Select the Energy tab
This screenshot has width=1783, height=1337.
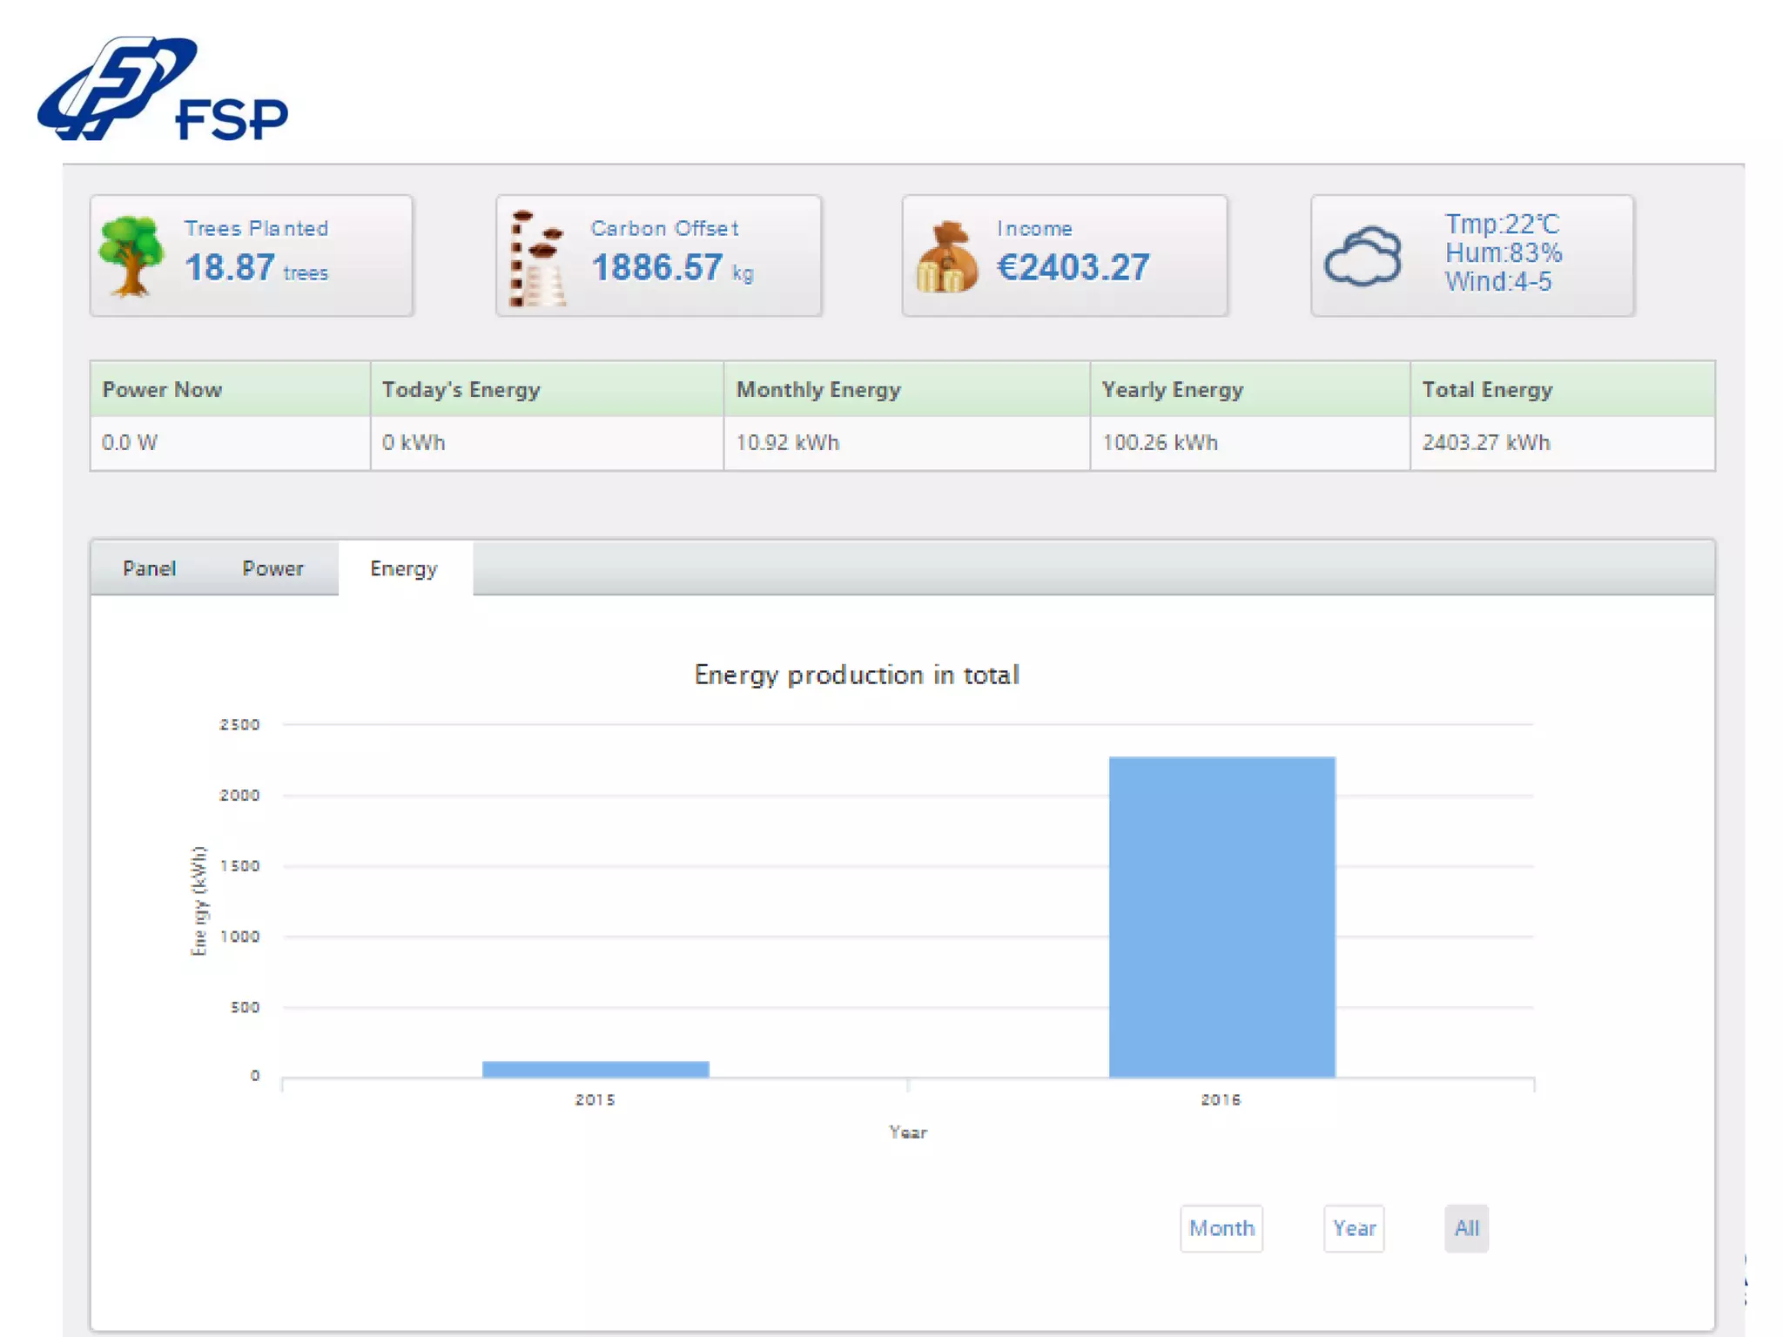404,568
